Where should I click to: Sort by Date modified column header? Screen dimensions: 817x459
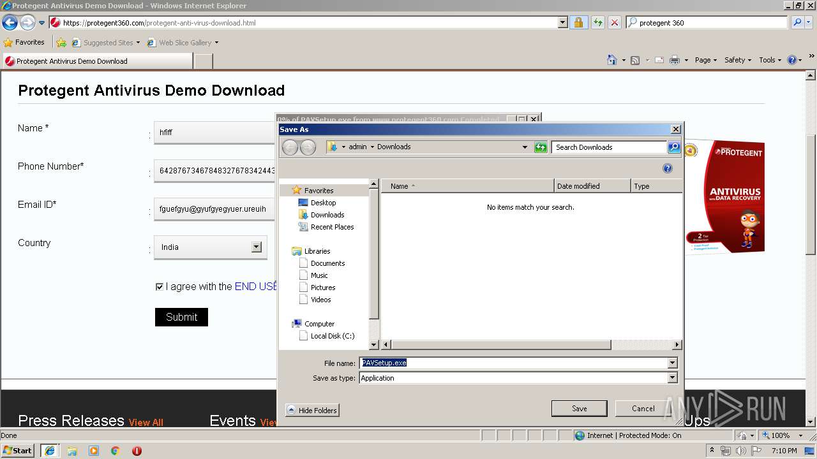pyautogui.click(x=592, y=186)
